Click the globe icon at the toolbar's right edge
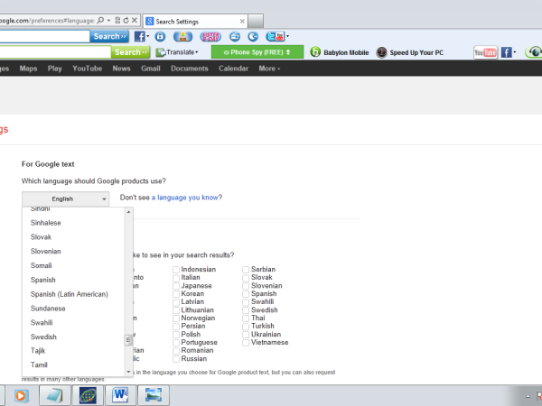542x406 pixels. (x=534, y=52)
